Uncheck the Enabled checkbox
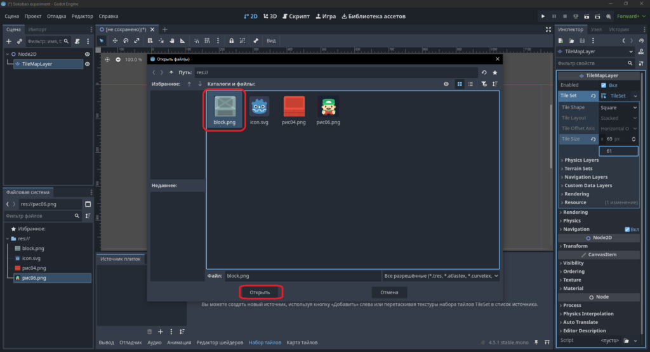 click(604, 86)
